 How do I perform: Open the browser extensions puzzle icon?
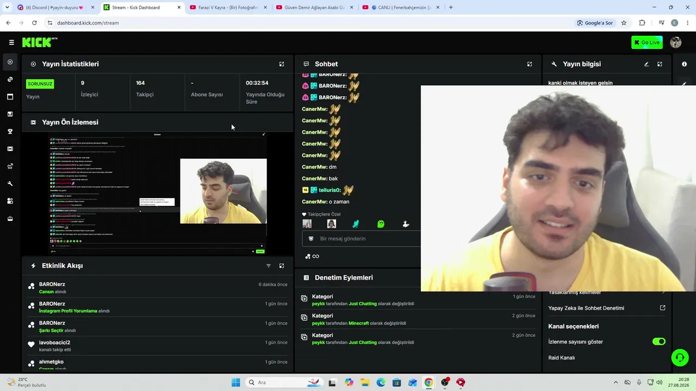click(642, 23)
